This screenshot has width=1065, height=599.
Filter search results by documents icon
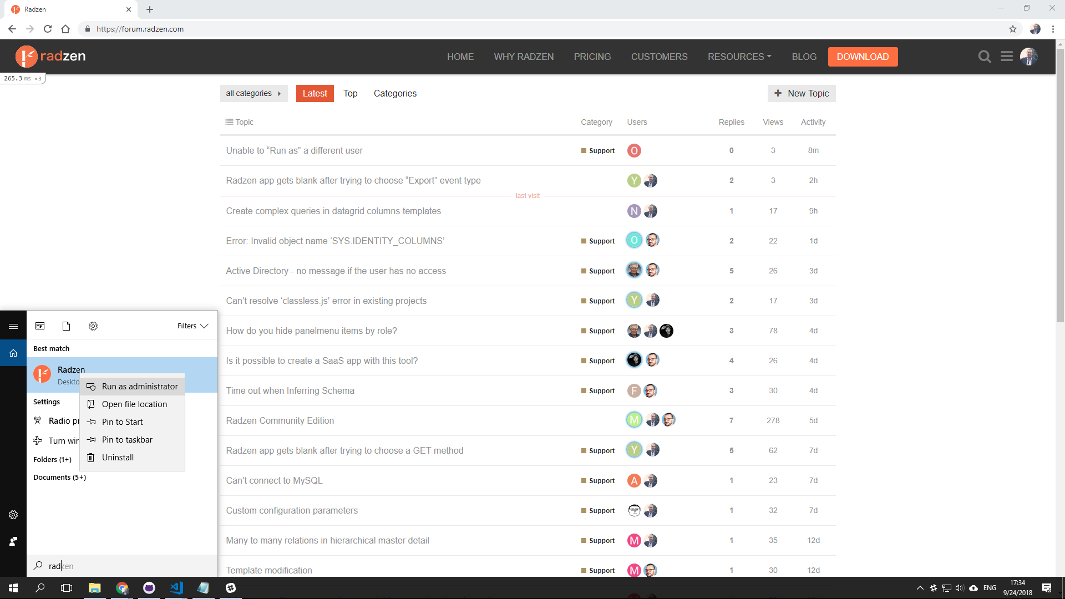[x=67, y=326]
